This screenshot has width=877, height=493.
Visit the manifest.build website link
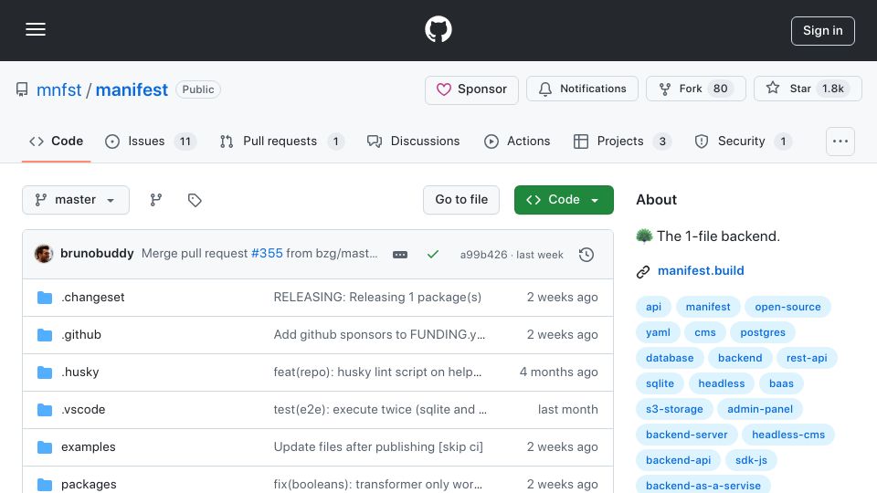pos(701,271)
